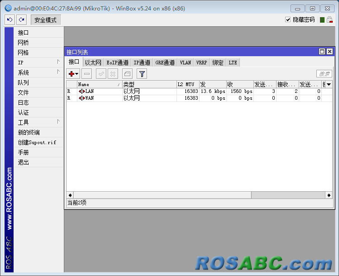339x276 pixels.
Task: Minimize the WinBox window
Action: [297, 9]
